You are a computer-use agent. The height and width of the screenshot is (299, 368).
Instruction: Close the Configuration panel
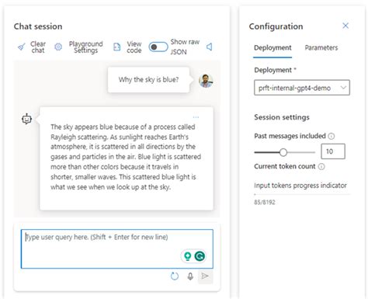[345, 26]
